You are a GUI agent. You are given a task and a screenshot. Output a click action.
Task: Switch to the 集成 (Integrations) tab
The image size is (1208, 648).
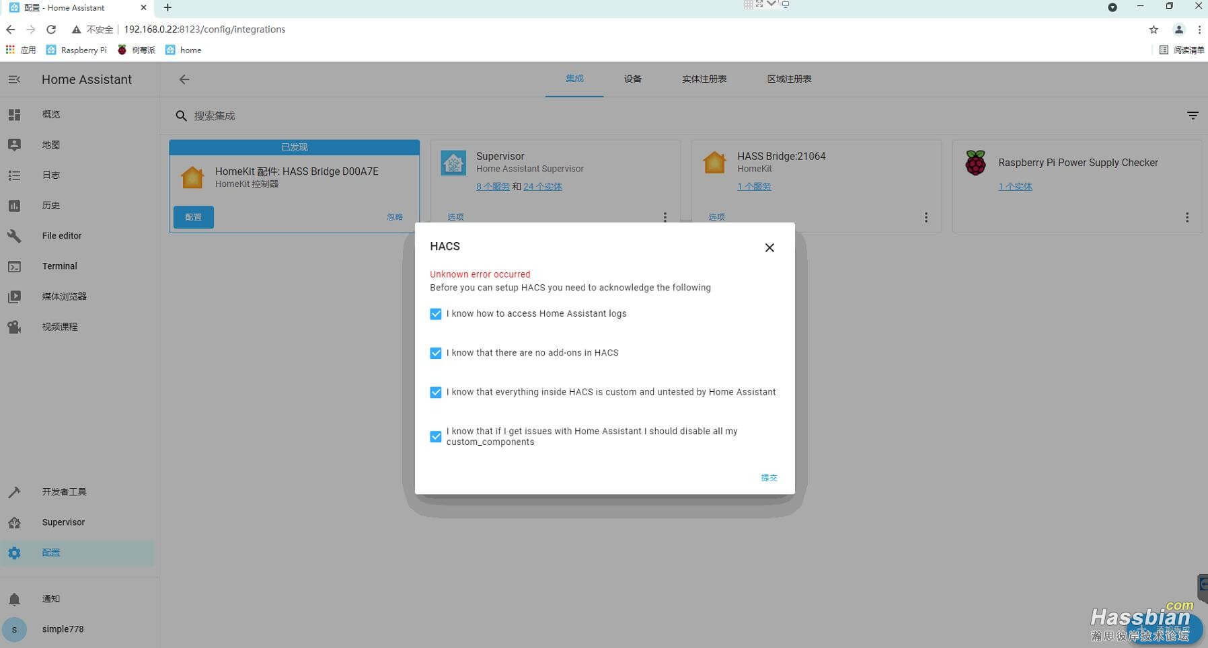coord(574,79)
